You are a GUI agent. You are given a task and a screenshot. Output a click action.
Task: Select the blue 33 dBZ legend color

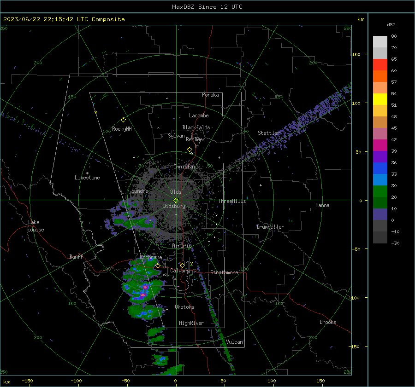coord(380,168)
